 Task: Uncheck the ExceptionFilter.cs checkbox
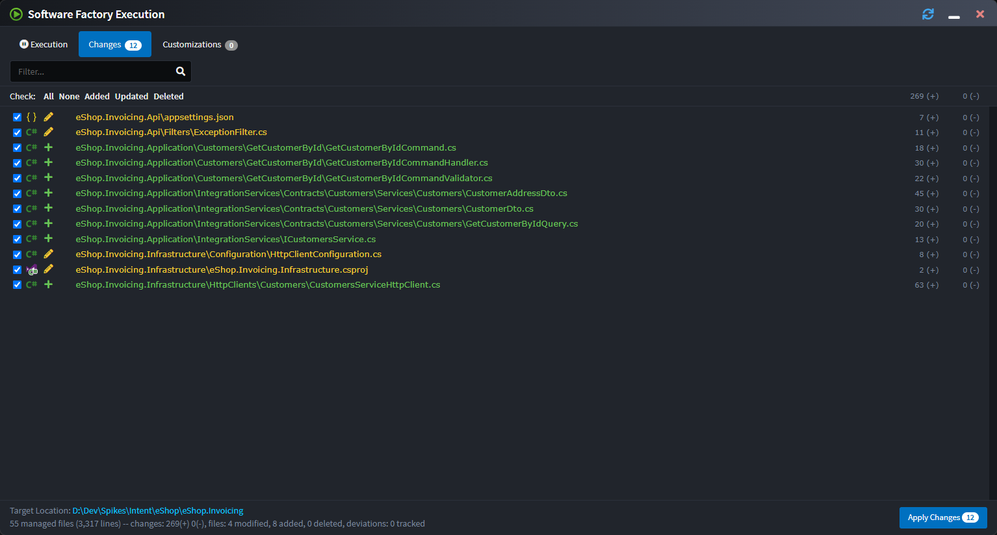click(x=18, y=132)
